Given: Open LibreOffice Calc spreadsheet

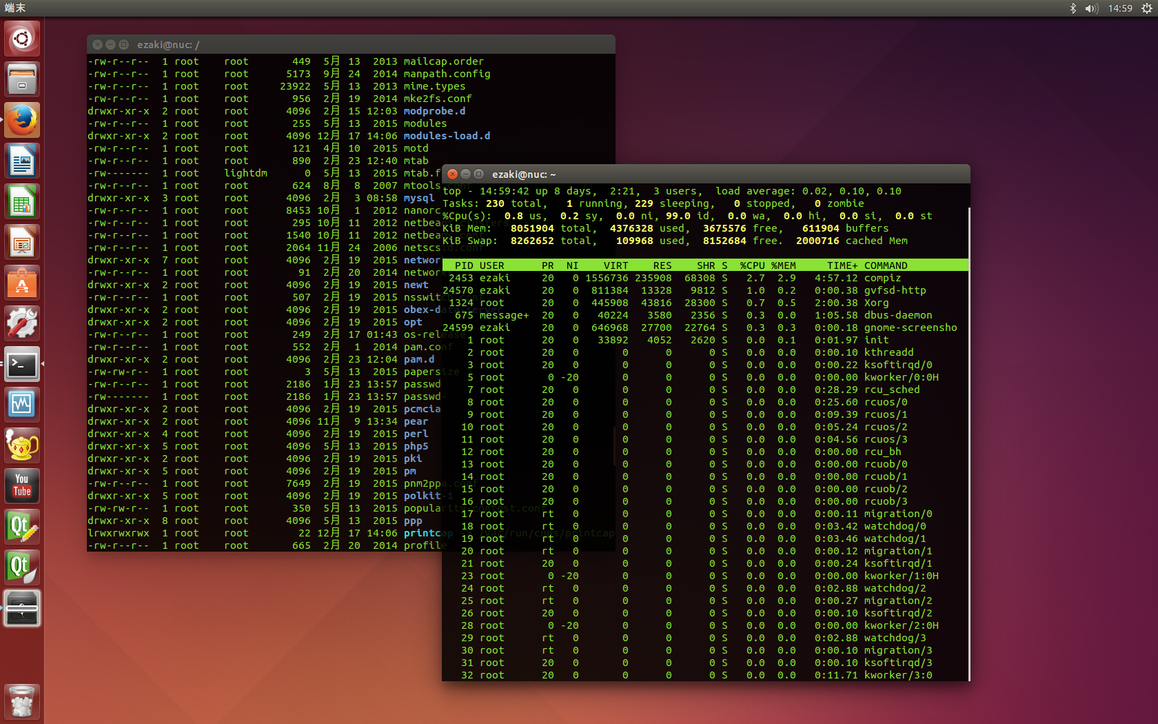Looking at the screenshot, I should click(x=22, y=202).
